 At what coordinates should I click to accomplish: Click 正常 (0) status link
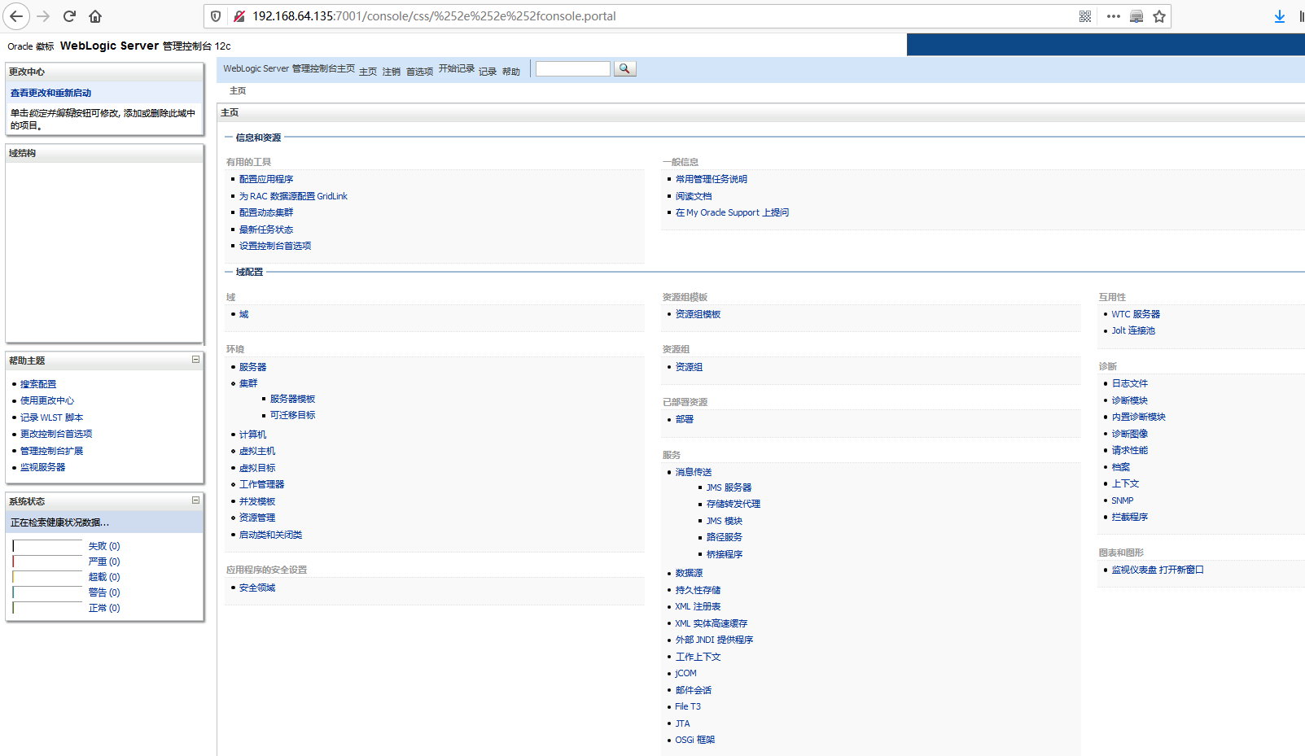(x=104, y=608)
